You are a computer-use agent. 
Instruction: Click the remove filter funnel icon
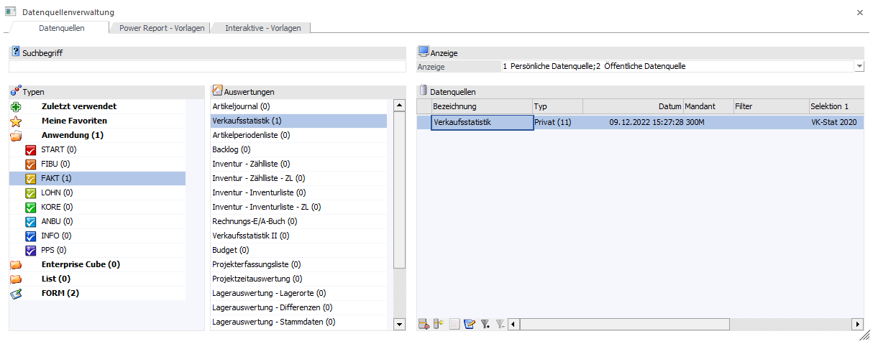(x=501, y=324)
